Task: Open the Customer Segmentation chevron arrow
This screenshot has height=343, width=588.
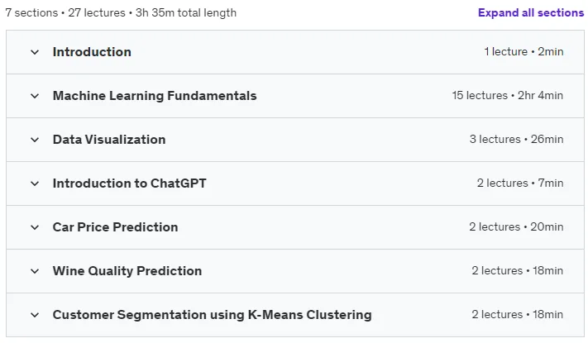Action: [x=35, y=315]
